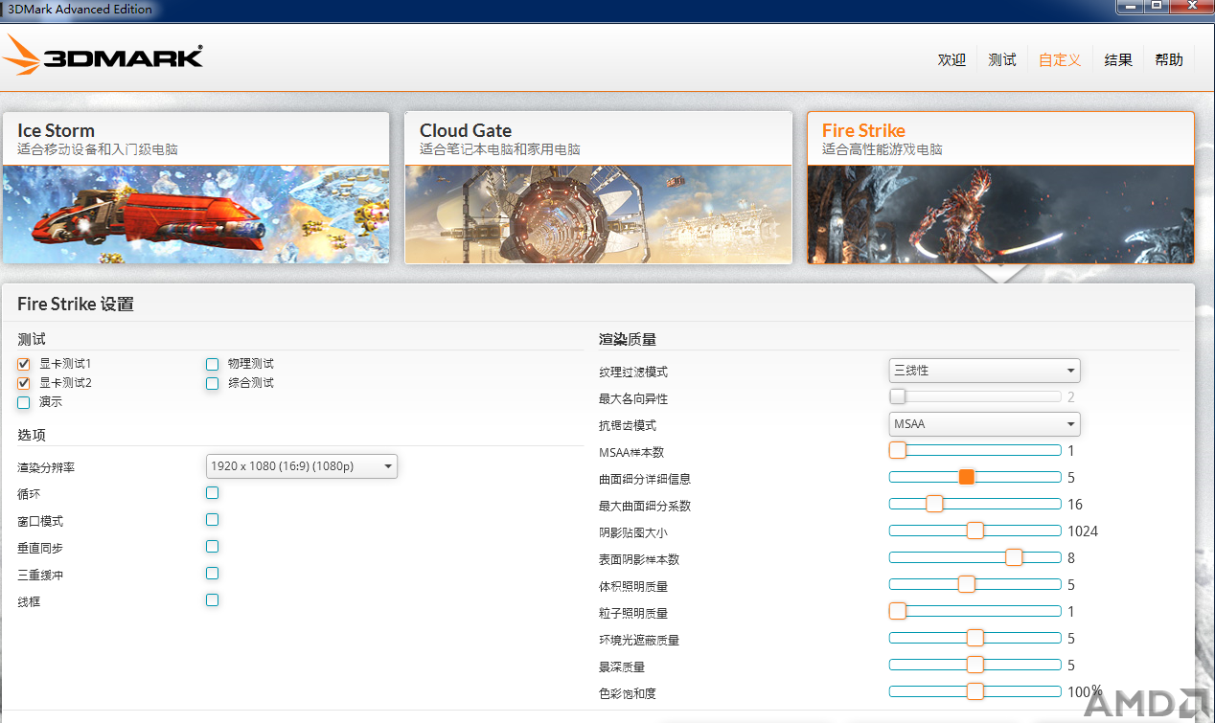The height and width of the screenshot is (723, 1215).
Task: Click the 表面阴影样本数 slider handle
Action: coord(1014,557)
